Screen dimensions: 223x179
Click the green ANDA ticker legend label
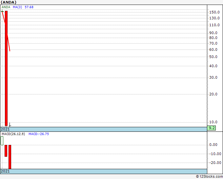(x=6, y=7)
